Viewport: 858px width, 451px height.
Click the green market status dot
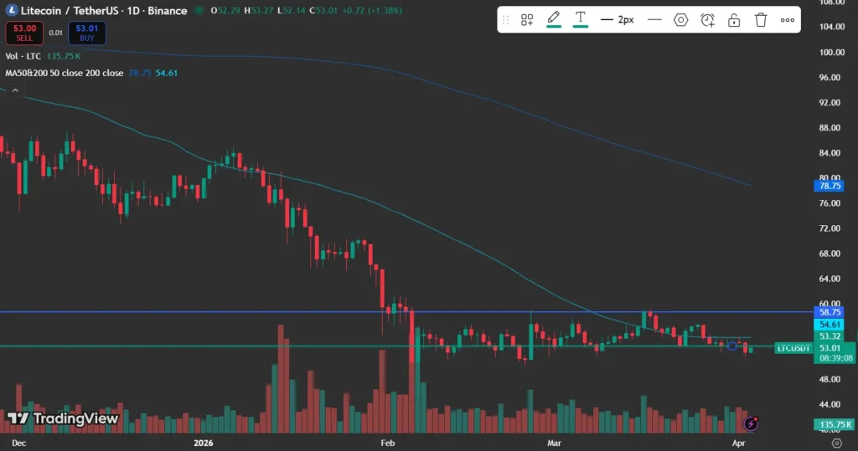(x=199, y=10)
